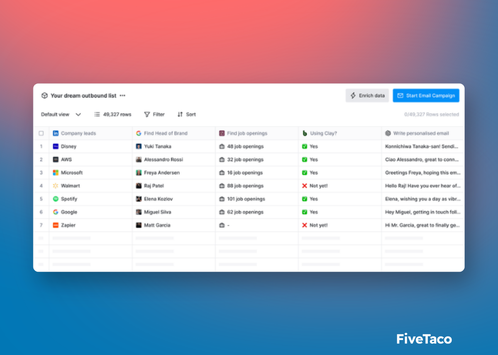Open the three-dot menu next to list title

coord(122,96)
